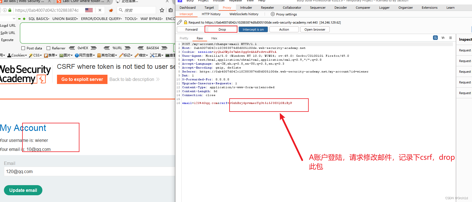Forward the intercepted request

tap(191, 29)
